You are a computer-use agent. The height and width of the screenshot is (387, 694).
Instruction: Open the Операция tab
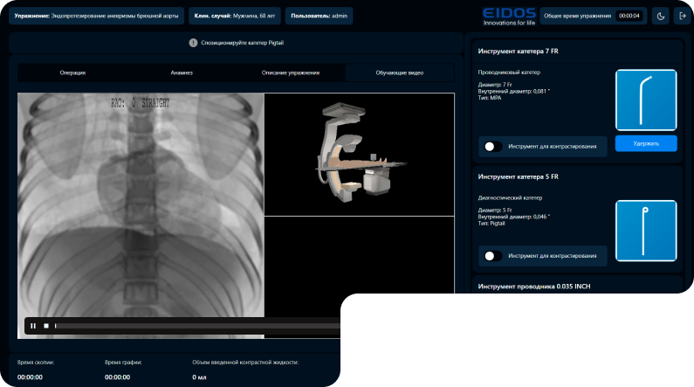point(72,73)
